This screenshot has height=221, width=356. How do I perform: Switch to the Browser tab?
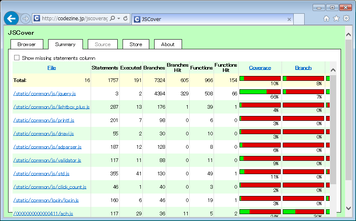pos(26,44)
